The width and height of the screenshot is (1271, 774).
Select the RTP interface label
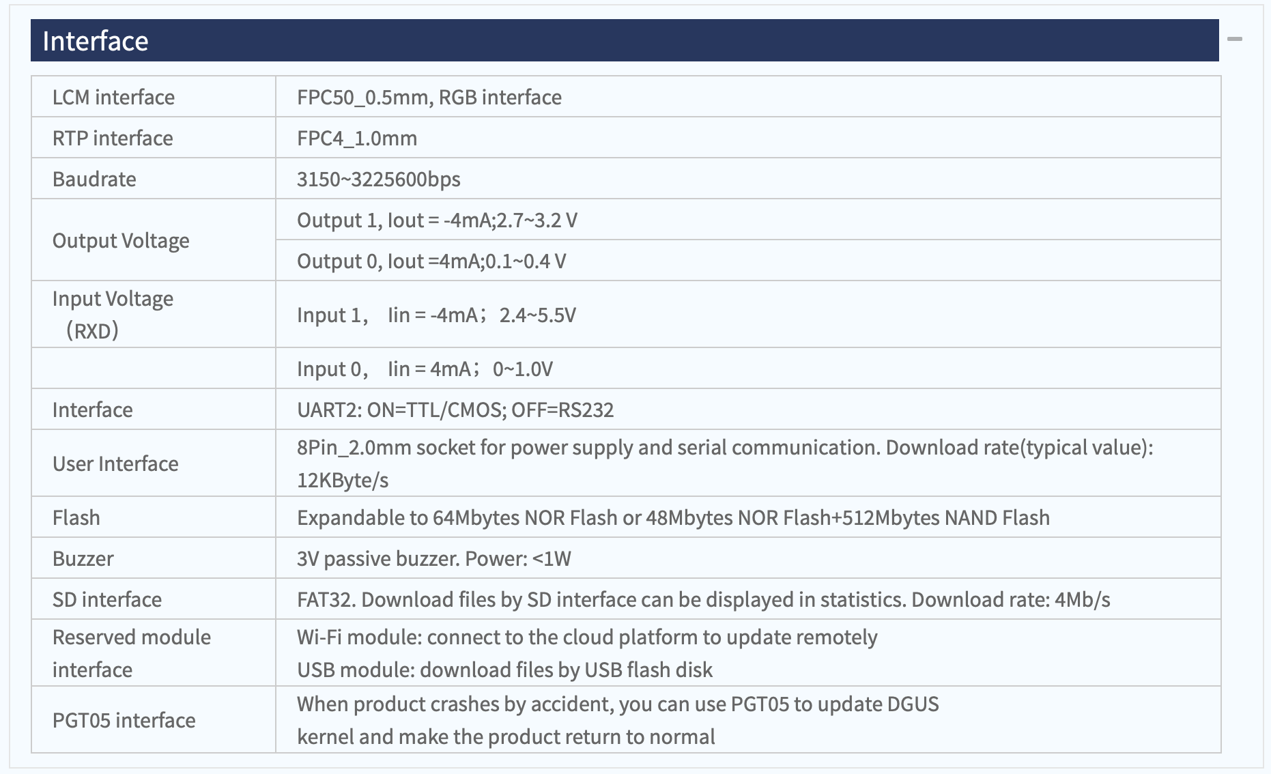click(113, 138)
